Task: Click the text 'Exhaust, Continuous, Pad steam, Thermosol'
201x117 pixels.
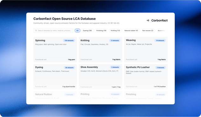Action: coord(52,71)
